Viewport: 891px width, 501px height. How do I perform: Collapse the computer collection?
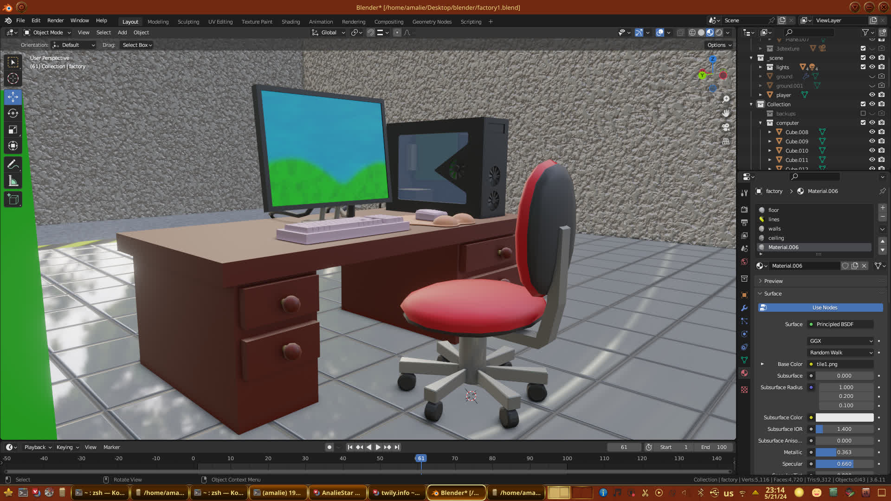[760, 123]
